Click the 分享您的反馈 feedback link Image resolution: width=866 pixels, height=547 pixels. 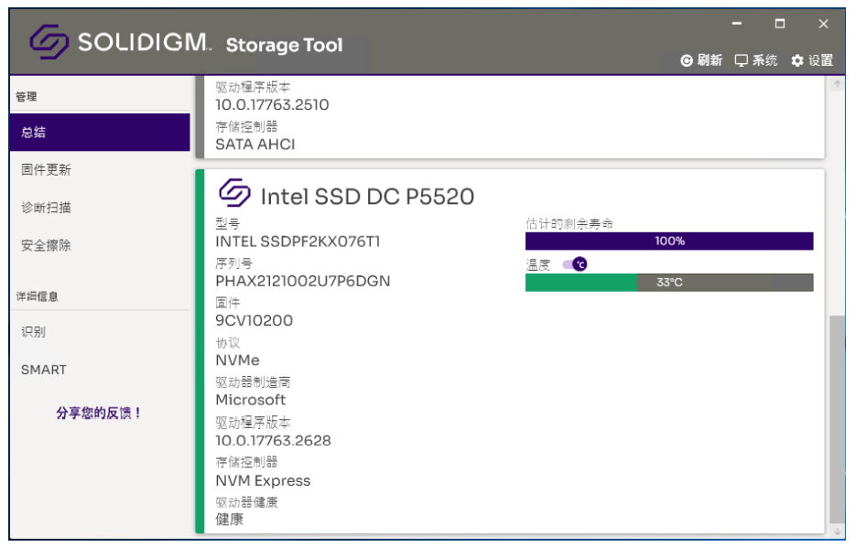click(99, 413)
